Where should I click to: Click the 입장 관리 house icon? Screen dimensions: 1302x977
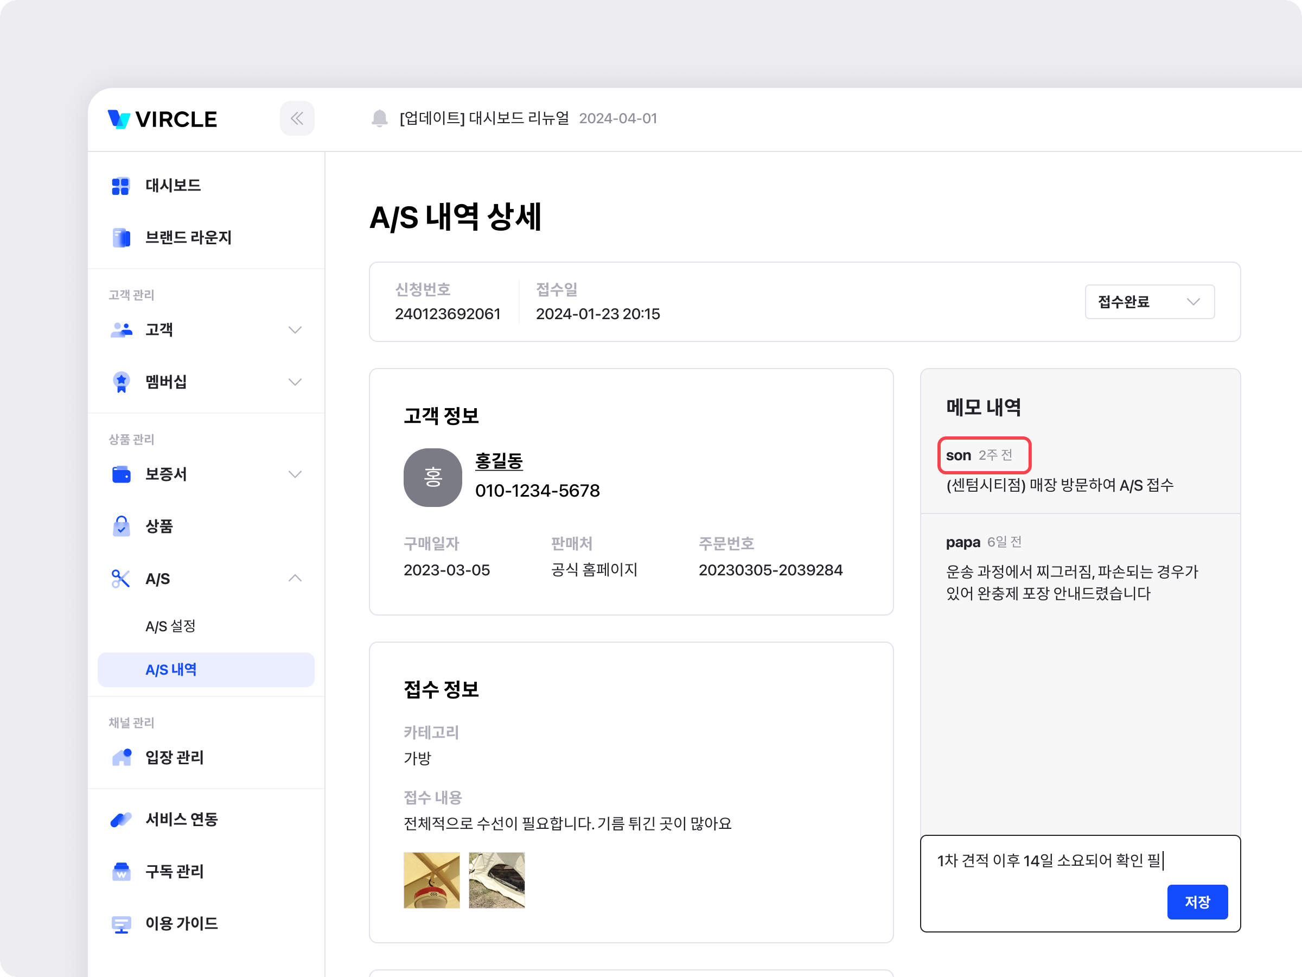(122, 757)
